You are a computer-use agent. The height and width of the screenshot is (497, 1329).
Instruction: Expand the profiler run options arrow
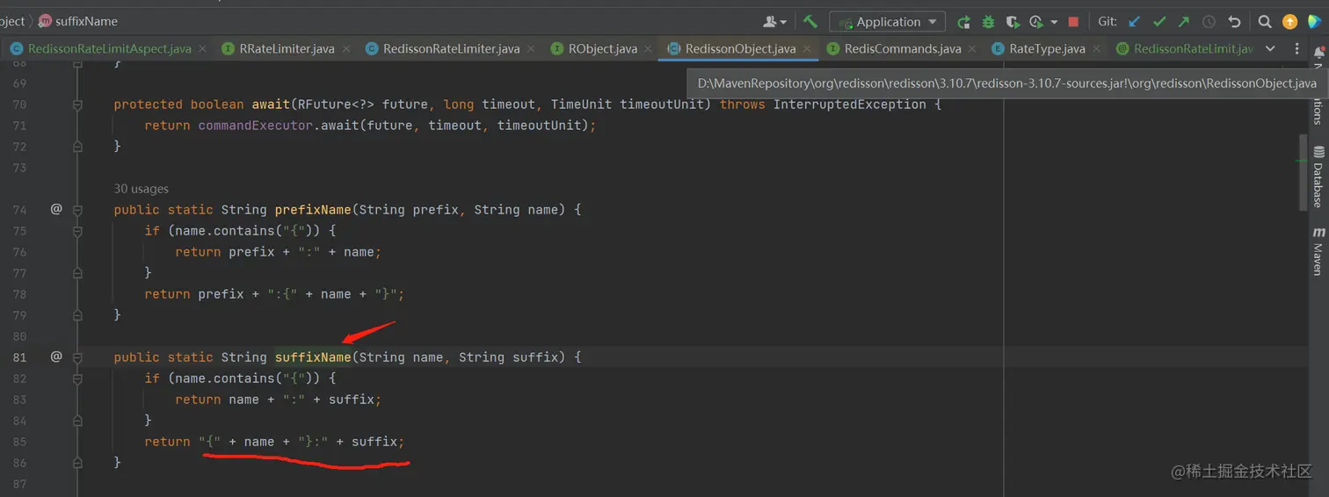pos(1054,22)
